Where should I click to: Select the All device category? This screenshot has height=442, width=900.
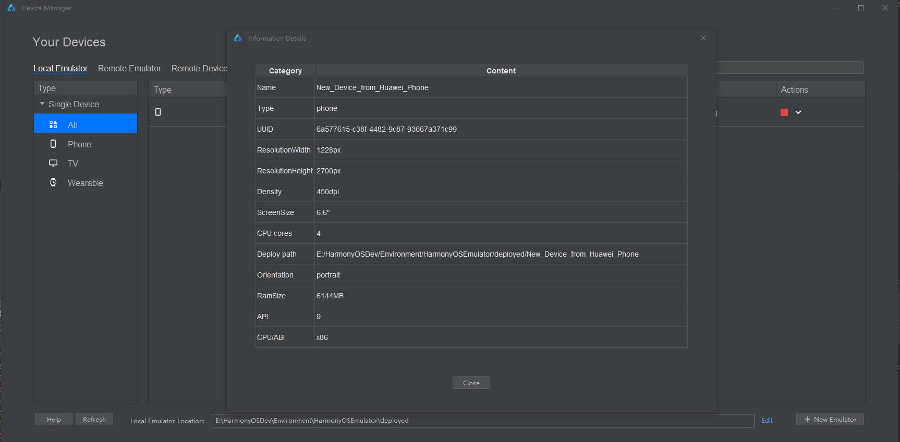point(86,123)
